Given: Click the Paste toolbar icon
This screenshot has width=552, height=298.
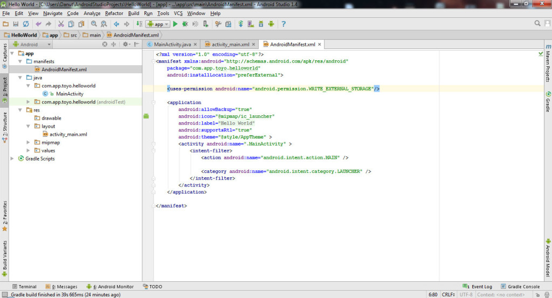Looking at the screenshot, I should (x=81, y=24).
